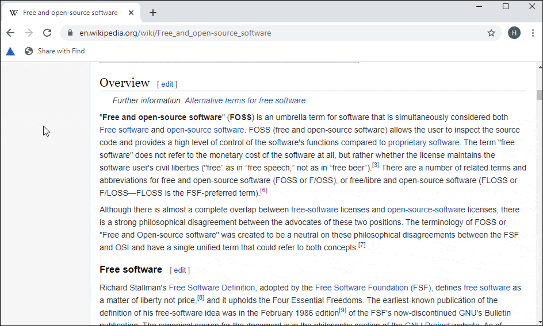Bookmark this page with the star
The image size is (543, 326).
[491, 33]
